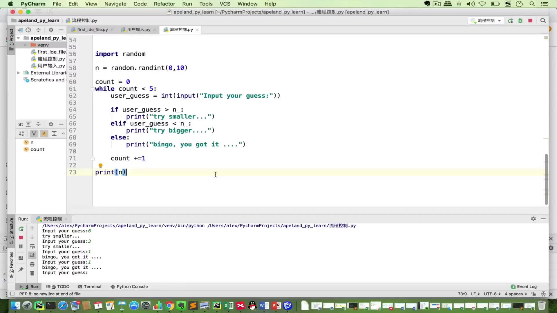Click the locate/scroll from source target icon
The image size is (557, 313).
28,30
